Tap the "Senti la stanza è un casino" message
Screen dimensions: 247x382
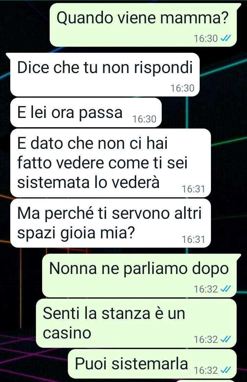coord(136,323)
